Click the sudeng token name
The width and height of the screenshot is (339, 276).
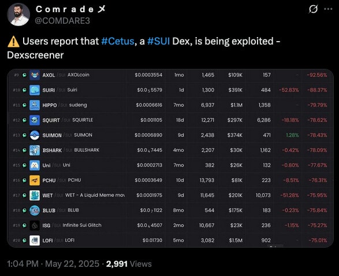(x=78, y=105)
